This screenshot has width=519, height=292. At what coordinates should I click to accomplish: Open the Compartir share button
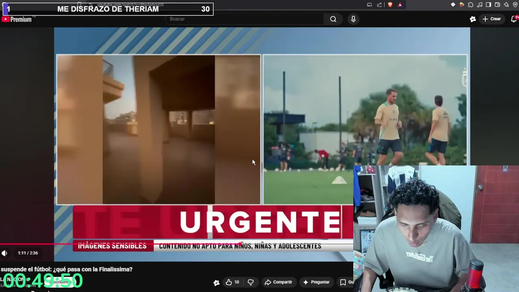[x=279, y=282]
